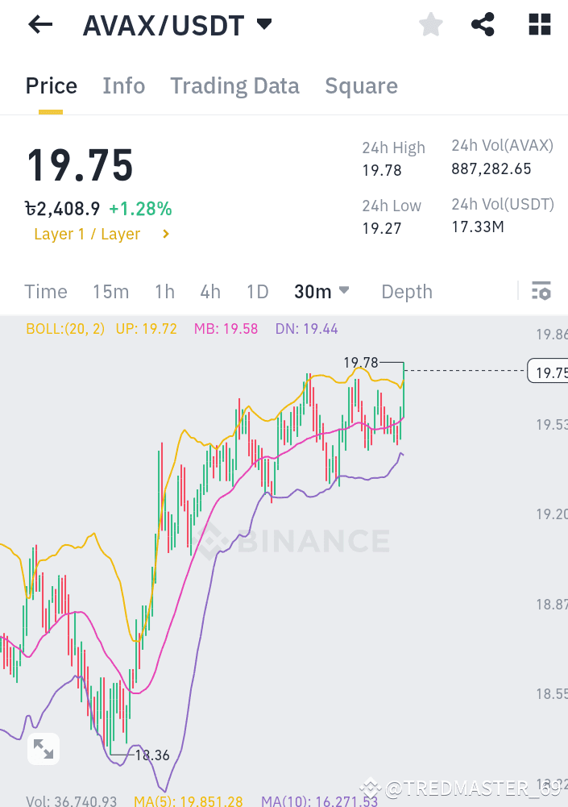The image size is (568, 807).
Task: Open Layer 1 / Layer category chevron
Action: 165,235
